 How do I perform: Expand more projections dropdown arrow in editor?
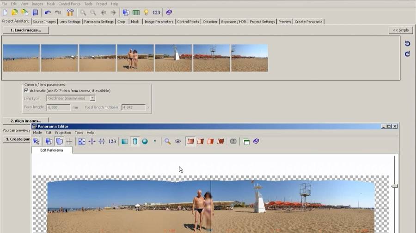(x=155, y=141)
